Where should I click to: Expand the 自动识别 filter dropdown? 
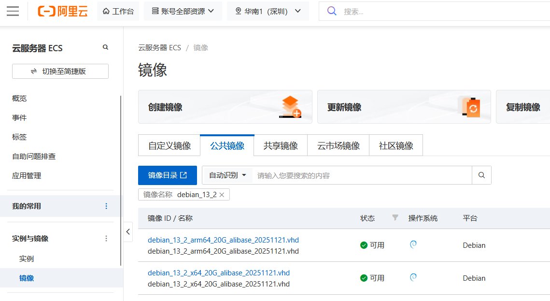[x=227, y=175]
